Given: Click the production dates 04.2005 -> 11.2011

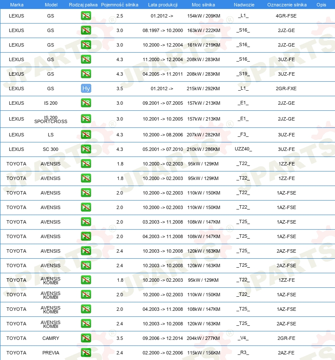Looking at the screenshot, I should 163,74.
